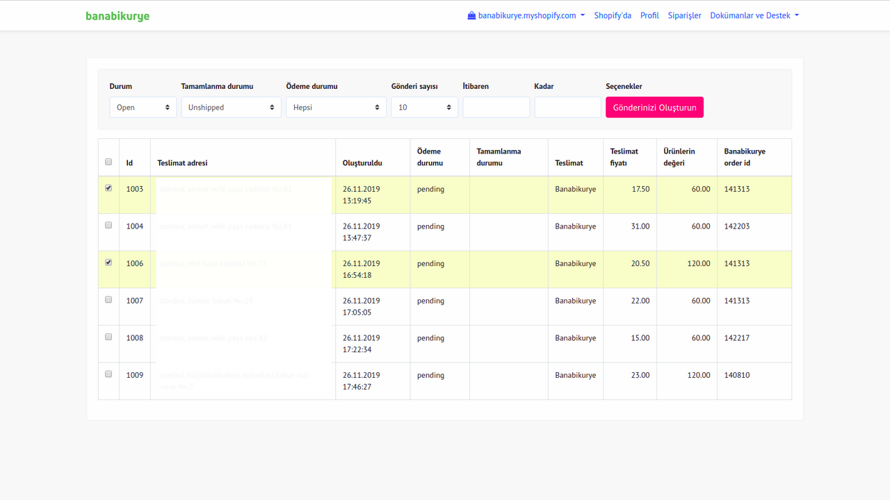
Task: Click delivery price 17.50
Action: coord(640,189)
